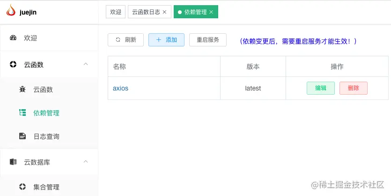This screenshot has height=196, width=391.
Task: Click the 依赖管理 tree icon in sidebar
Action: (x=22, y=113)
